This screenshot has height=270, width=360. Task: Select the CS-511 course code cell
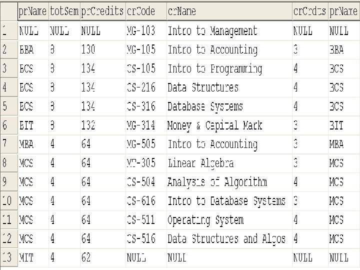(x=146, y=219)
